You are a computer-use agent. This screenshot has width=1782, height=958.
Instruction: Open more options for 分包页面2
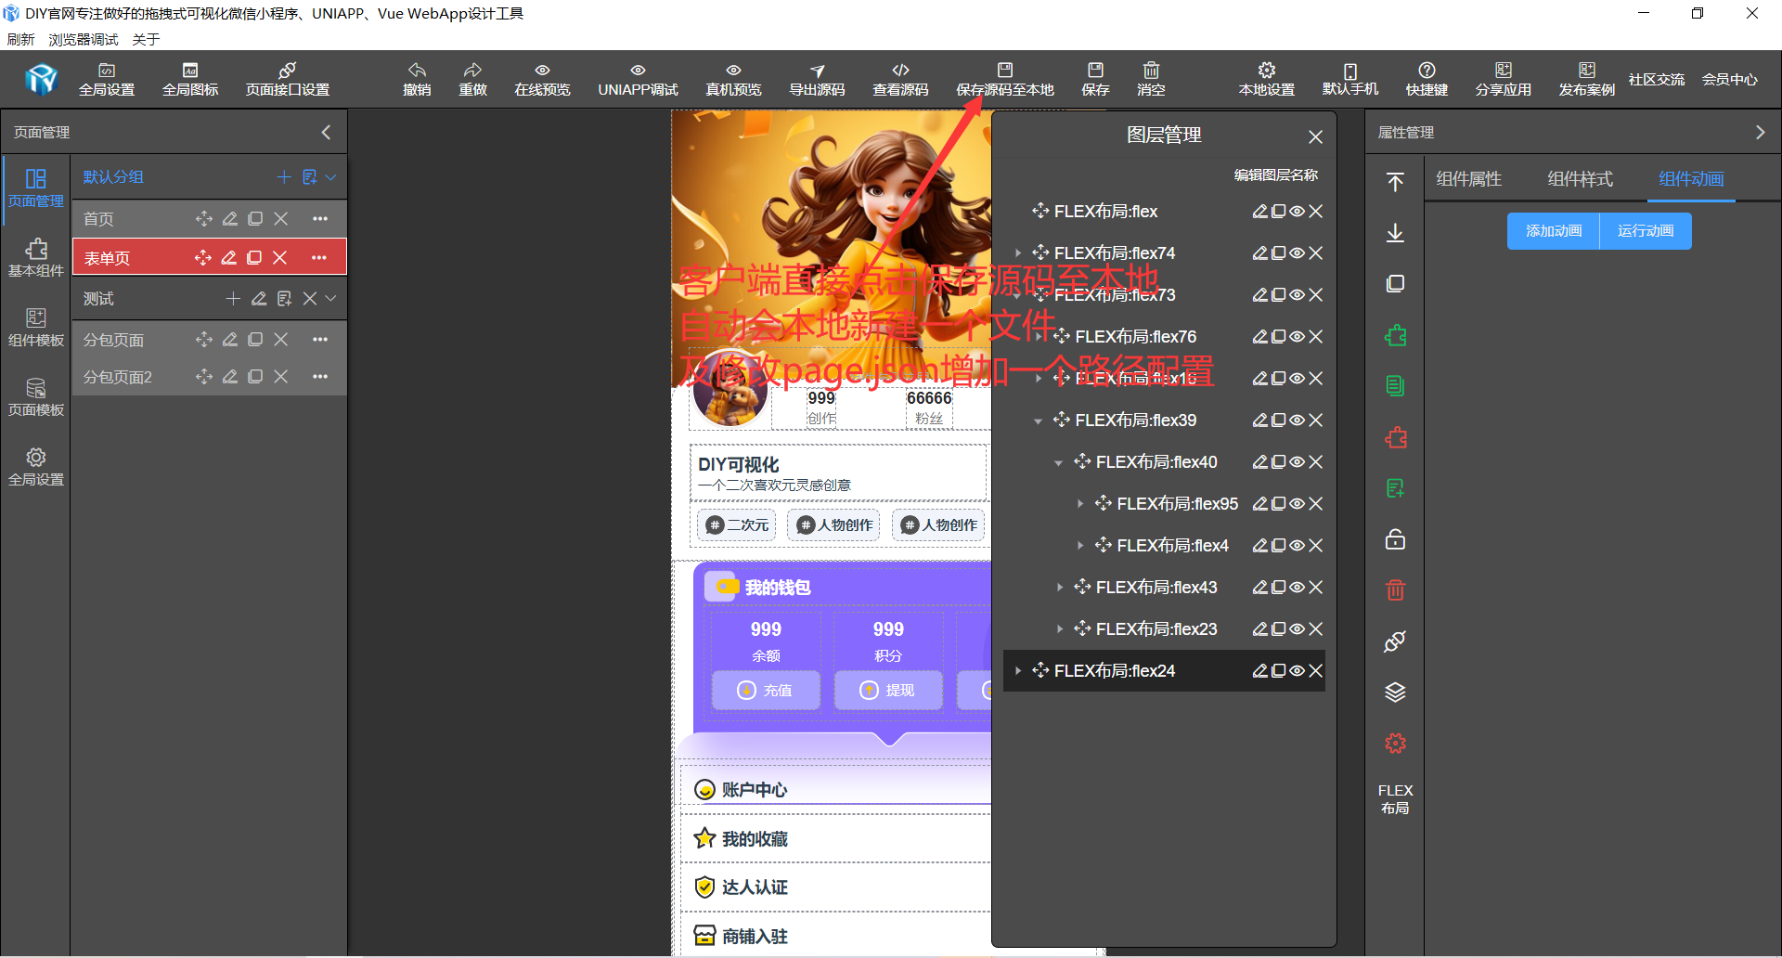point(320,376)
